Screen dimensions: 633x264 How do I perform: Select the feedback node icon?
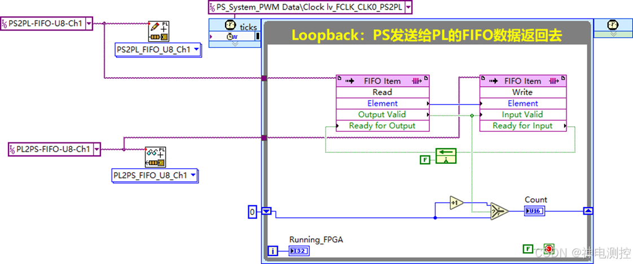(x=446, y=156)
